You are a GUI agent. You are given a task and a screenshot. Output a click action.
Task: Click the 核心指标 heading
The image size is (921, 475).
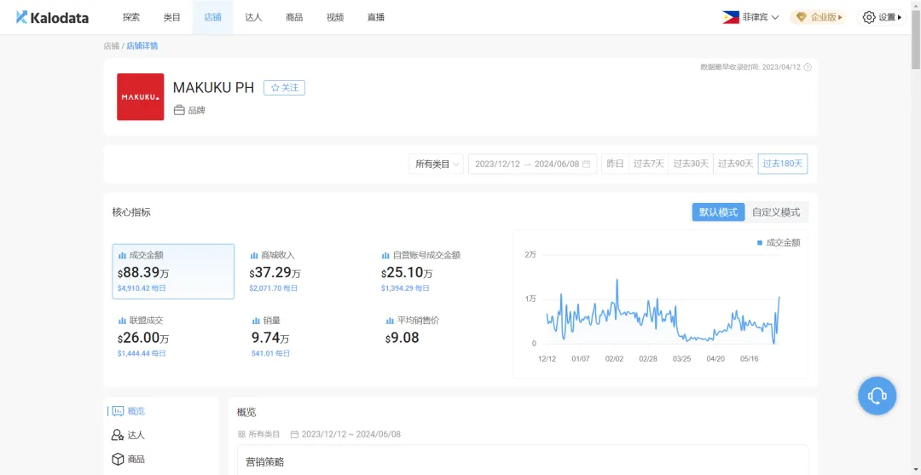pos(131,212)
